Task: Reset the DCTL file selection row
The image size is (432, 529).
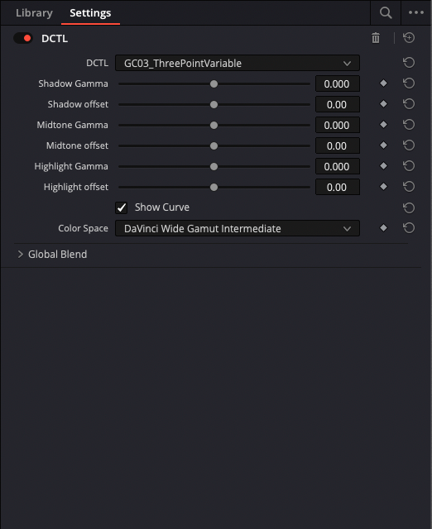Action: 409,63
